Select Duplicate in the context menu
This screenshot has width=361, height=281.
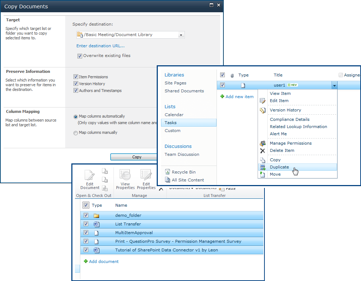pos(298,167)
